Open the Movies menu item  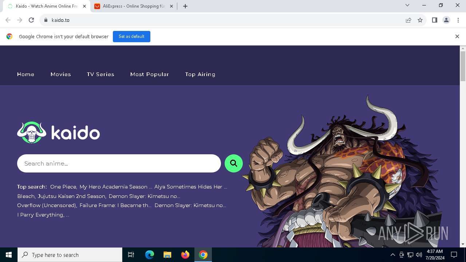coord(61,74)
